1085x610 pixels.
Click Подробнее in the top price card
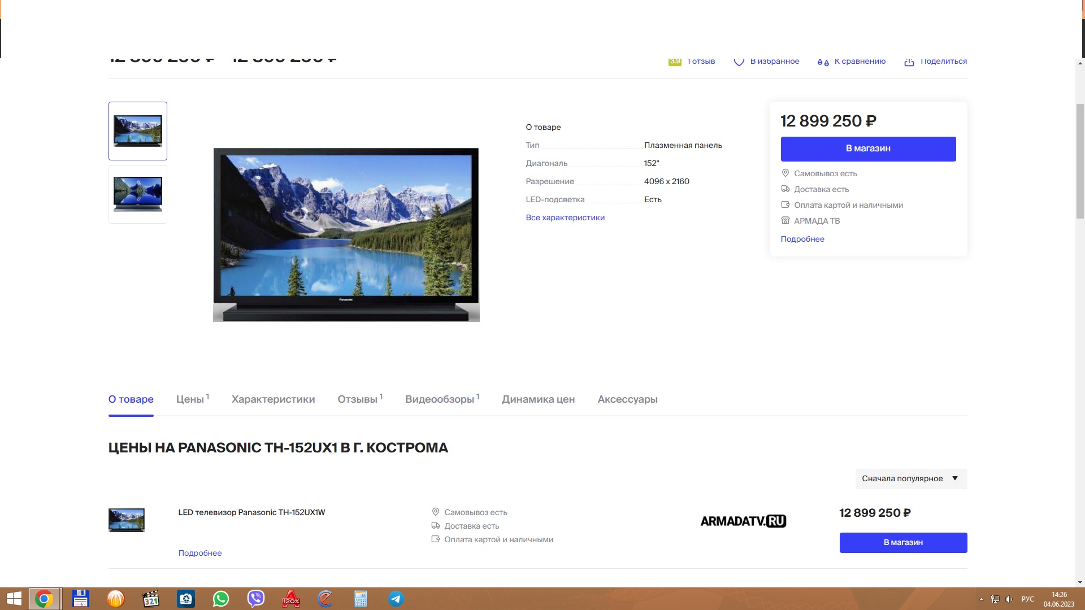point(802,239)
